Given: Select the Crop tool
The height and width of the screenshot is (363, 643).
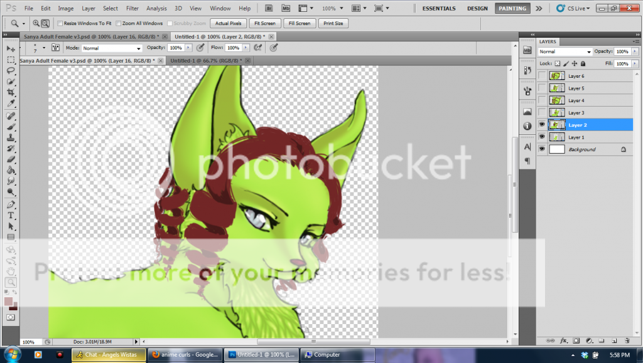Looking at the screenshot, I should [x=11, y=92].
